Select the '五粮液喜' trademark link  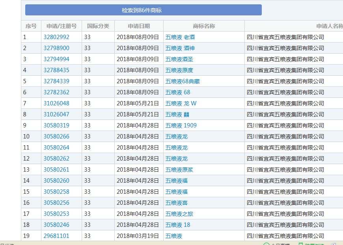177,203
